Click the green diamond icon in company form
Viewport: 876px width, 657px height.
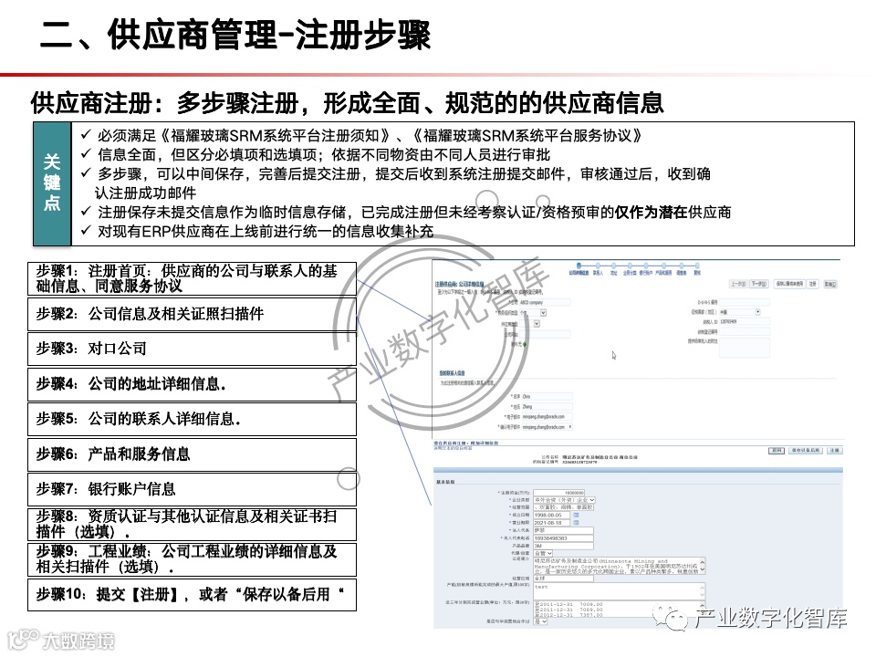click(525, 344)
